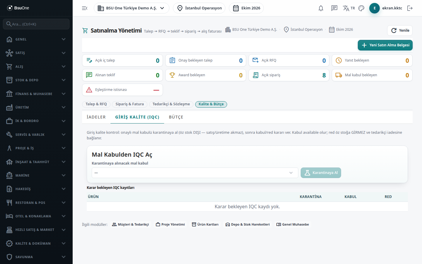Open Karantinaya alınacak mal kabul dropdown
This screenshot has height=264, width=422.
[195, 173]
